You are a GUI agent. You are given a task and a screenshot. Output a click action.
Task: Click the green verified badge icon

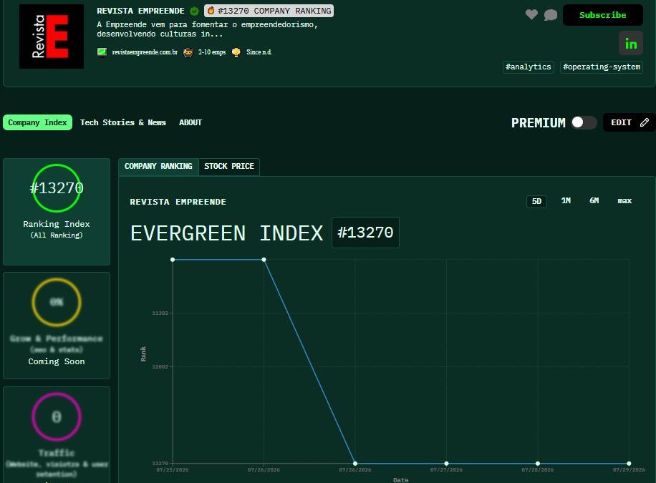[194, 11]
